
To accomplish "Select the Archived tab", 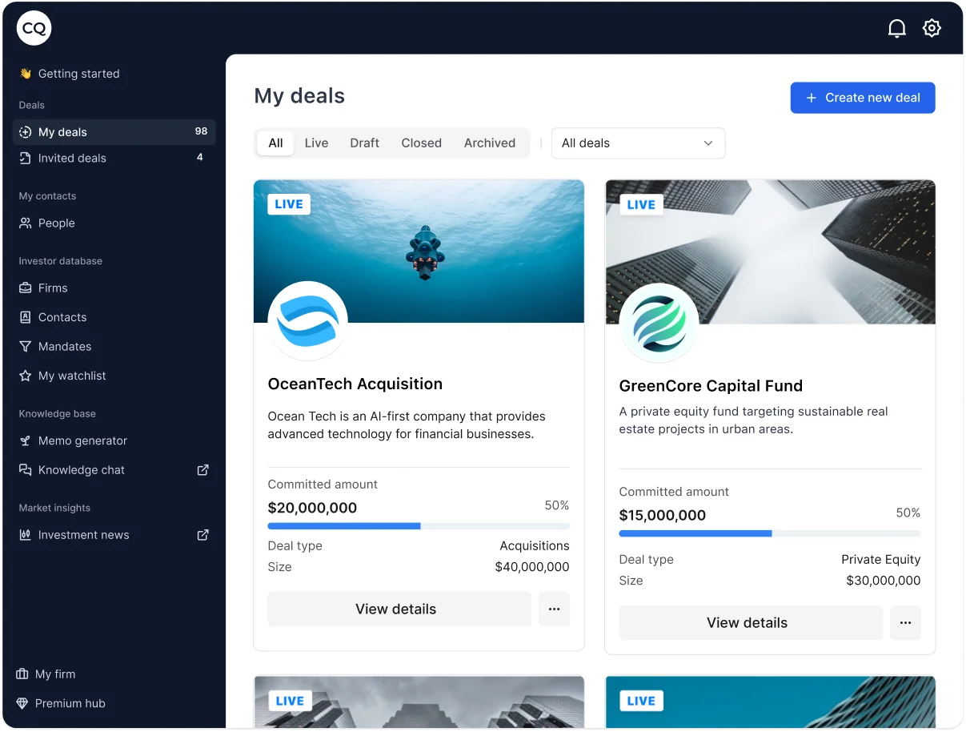I will tap(489, 143).
